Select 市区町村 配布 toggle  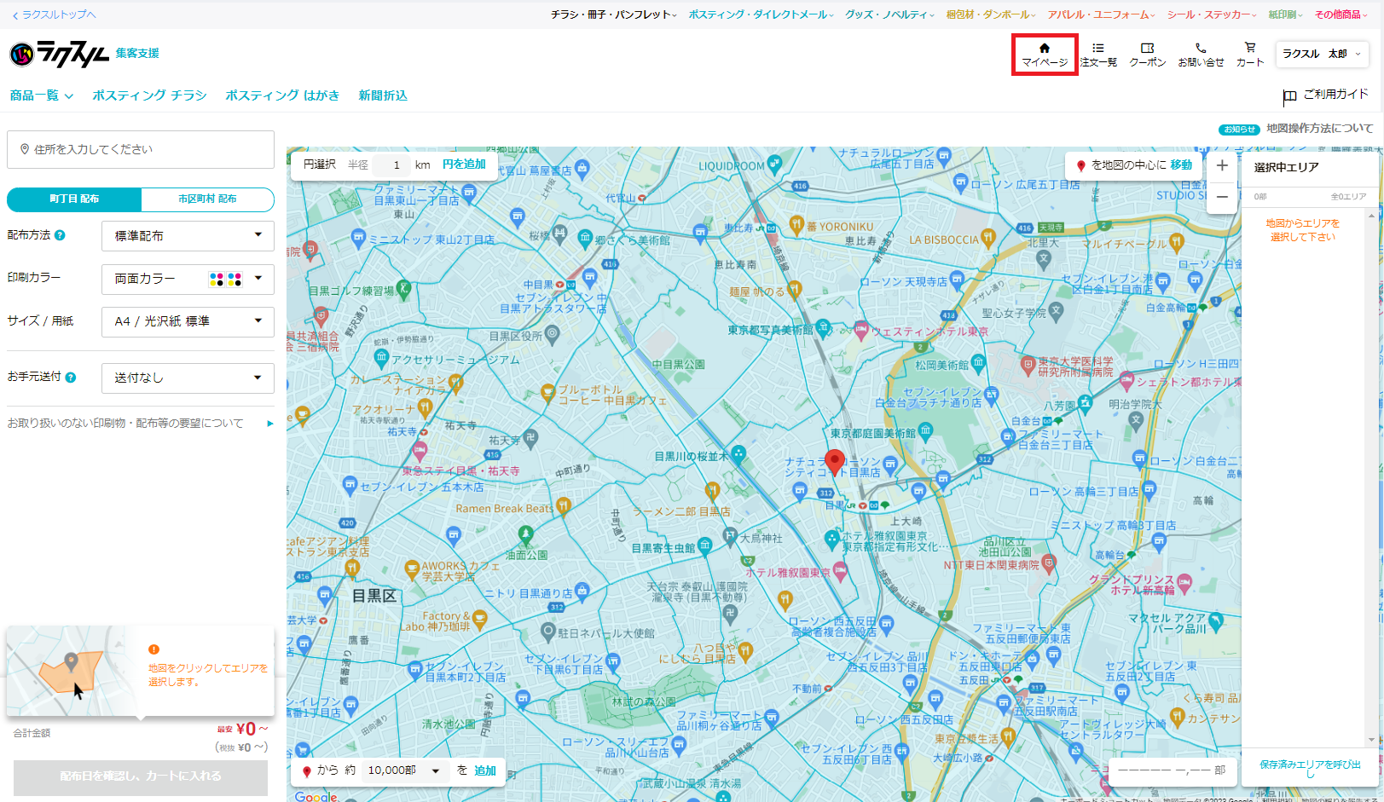(207, 199)
